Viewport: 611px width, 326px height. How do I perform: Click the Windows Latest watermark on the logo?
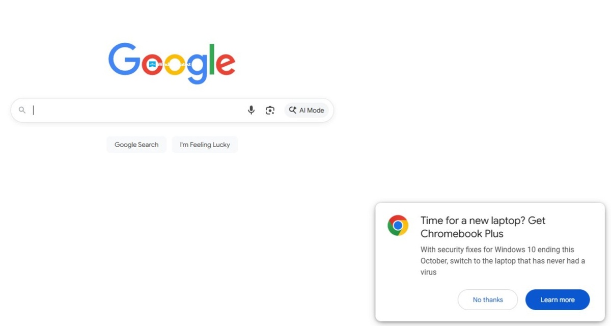point(171,65)
